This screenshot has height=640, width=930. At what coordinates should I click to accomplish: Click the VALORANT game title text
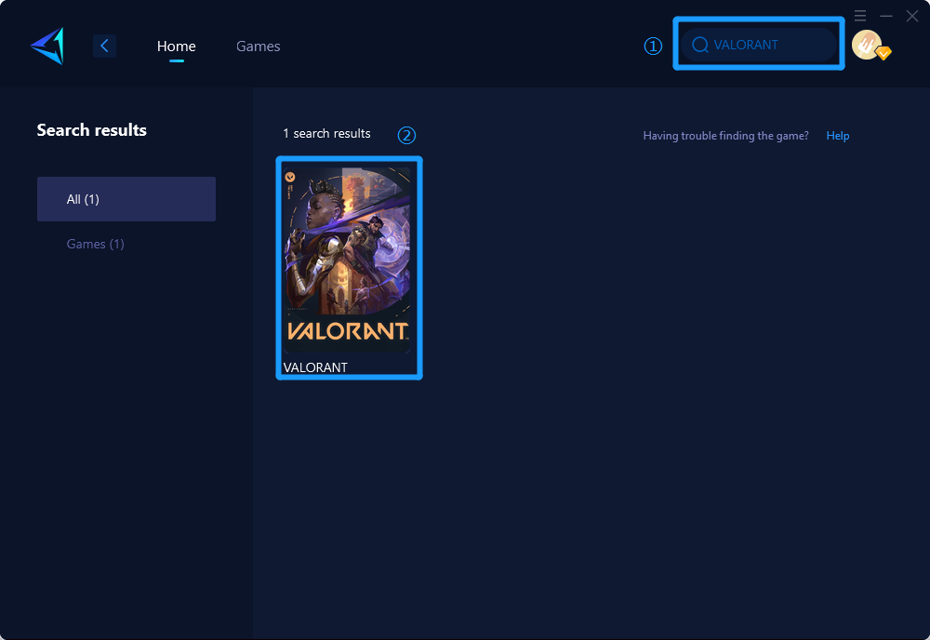click(x=315, y=367)
